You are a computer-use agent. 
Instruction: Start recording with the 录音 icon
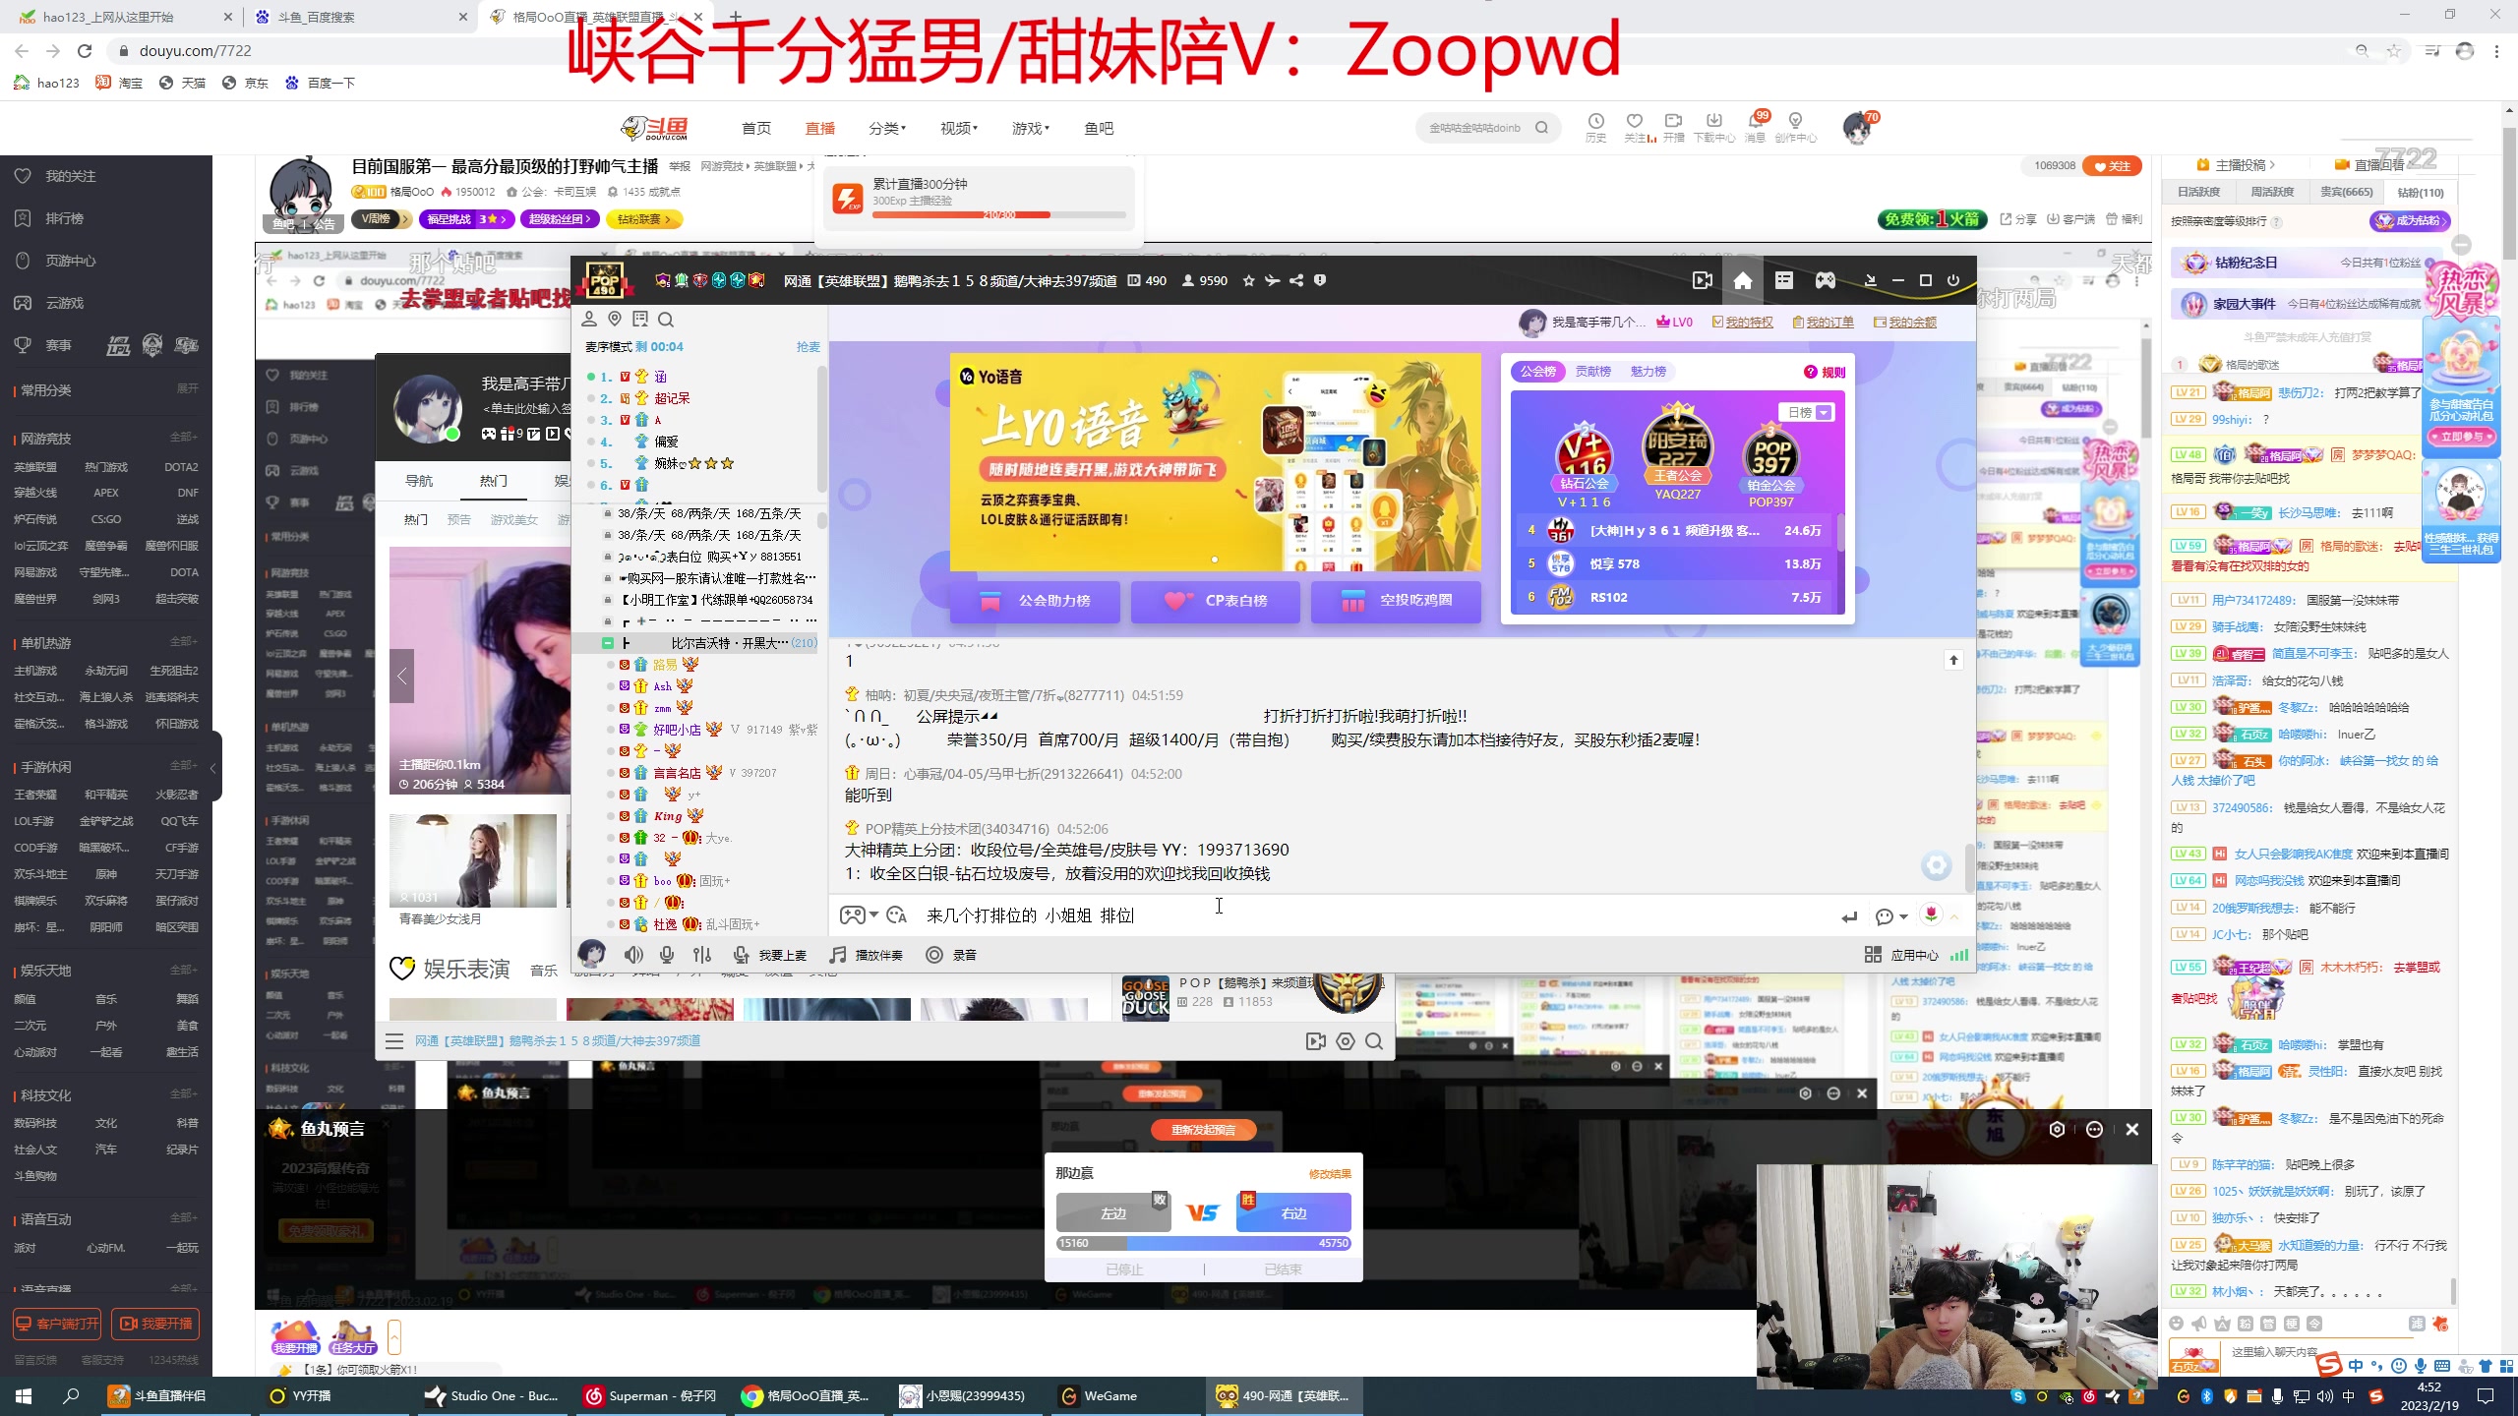click(934, 955)
